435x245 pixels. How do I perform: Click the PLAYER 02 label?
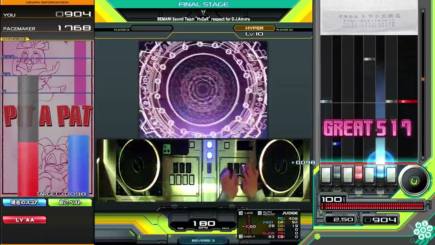click(284, 30)
